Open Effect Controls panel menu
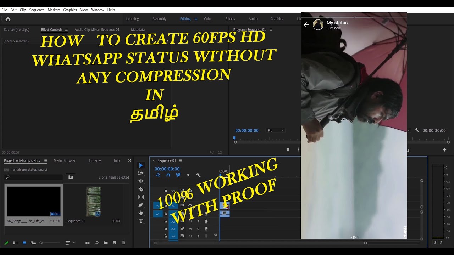The width and height of the screenshot is (454, 255). [x=66, y=30]
